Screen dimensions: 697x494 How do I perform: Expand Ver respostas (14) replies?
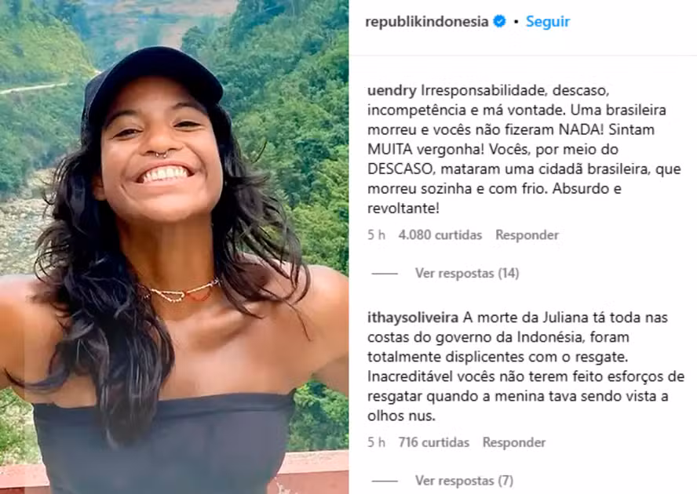[467, 273]
